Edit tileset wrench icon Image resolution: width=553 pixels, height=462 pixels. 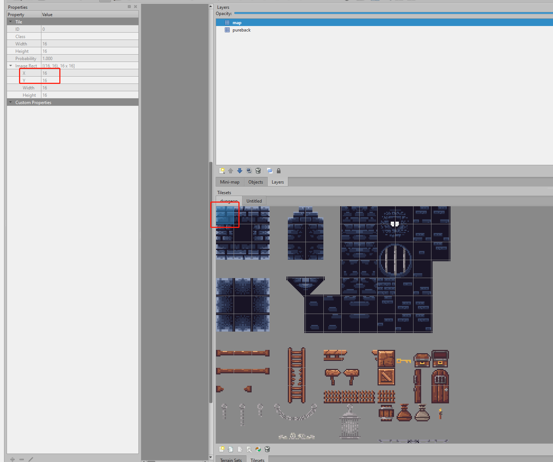[x=249, y=449]
